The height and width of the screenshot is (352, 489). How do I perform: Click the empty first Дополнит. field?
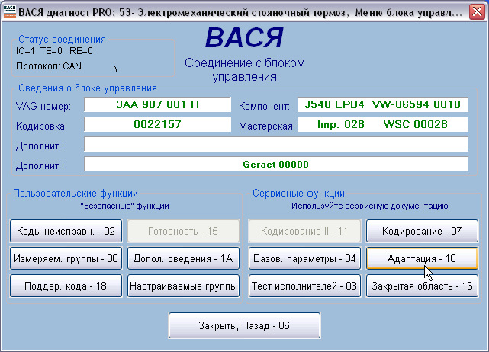point(276,144)
